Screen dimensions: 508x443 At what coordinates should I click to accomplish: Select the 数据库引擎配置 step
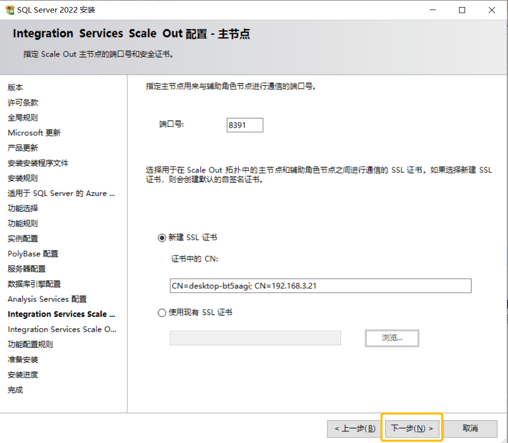click(x=34, y=284)
